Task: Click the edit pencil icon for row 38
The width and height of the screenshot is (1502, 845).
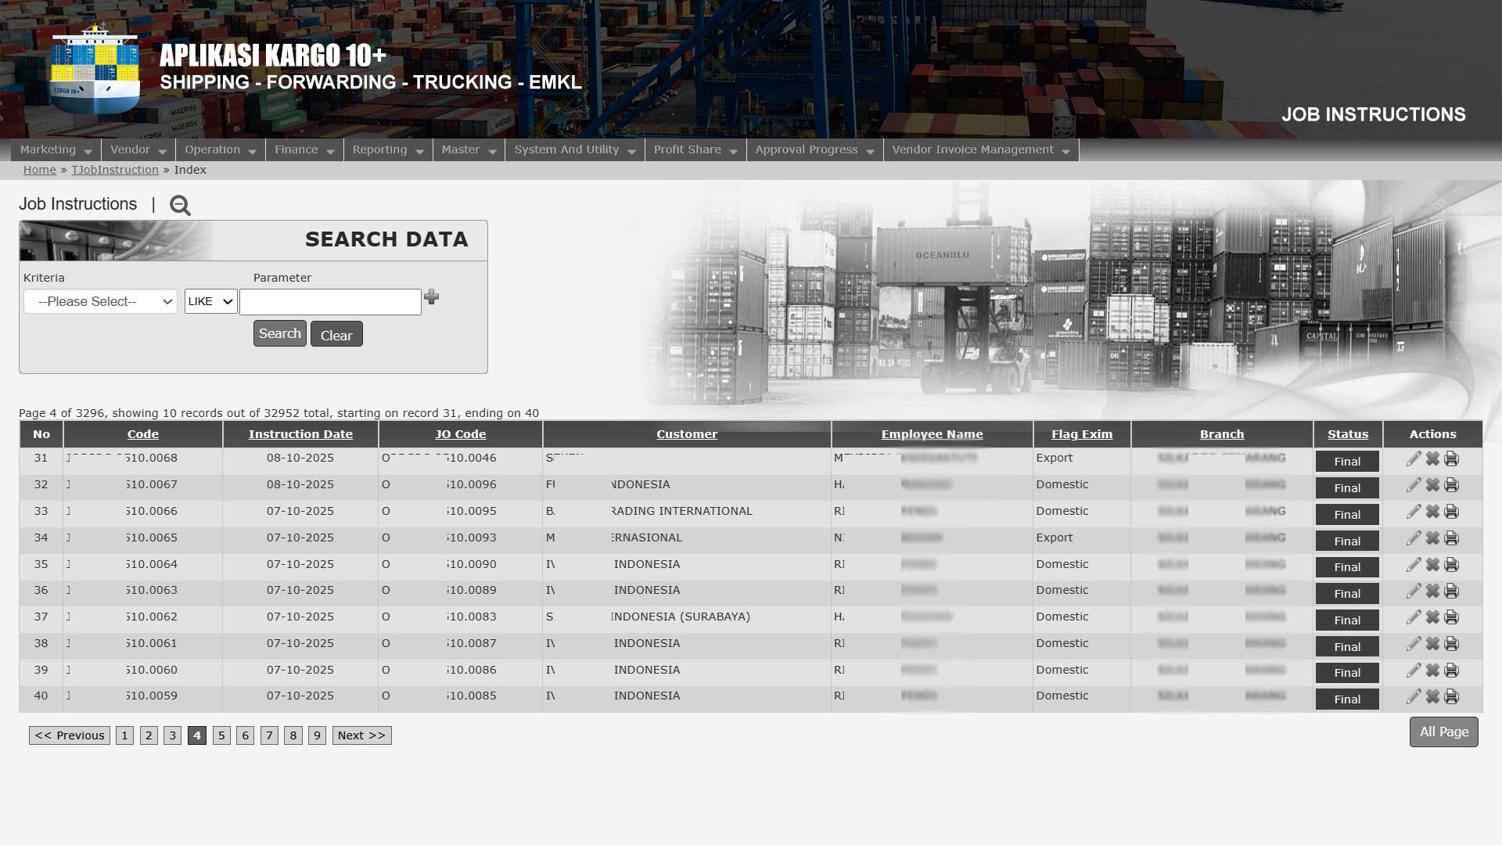Action: (1413, 644)
